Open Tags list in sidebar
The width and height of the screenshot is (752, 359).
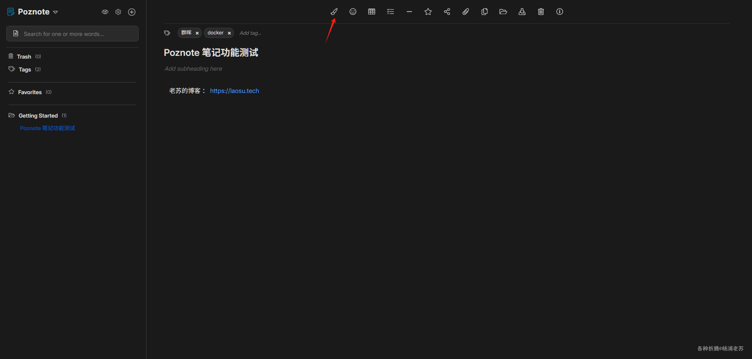[25, 70]
